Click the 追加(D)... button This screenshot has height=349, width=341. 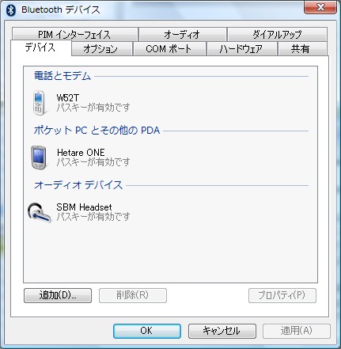(58, 295)
